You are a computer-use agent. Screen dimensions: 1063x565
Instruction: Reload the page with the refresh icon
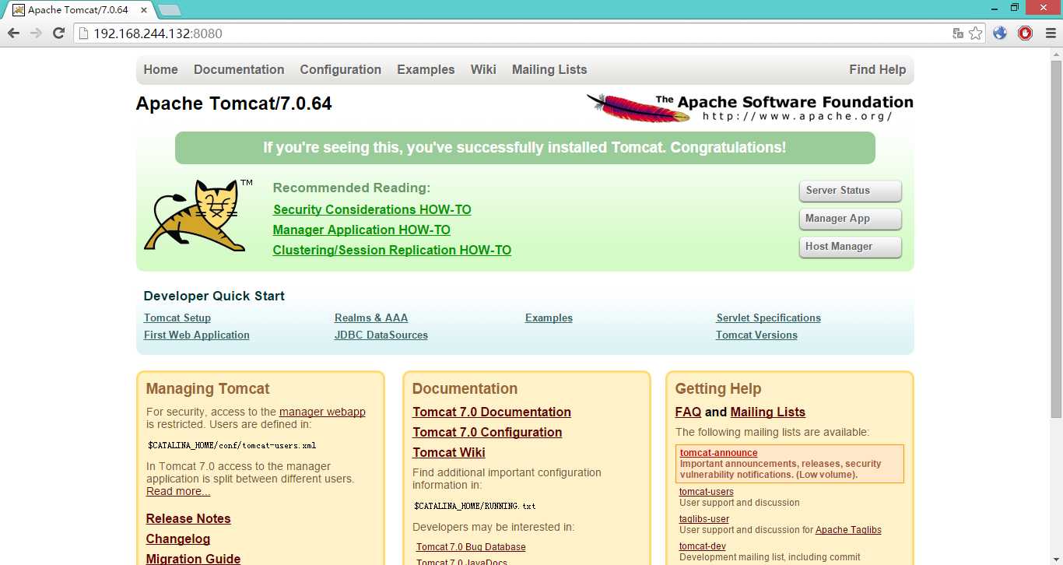coord(58,33)
